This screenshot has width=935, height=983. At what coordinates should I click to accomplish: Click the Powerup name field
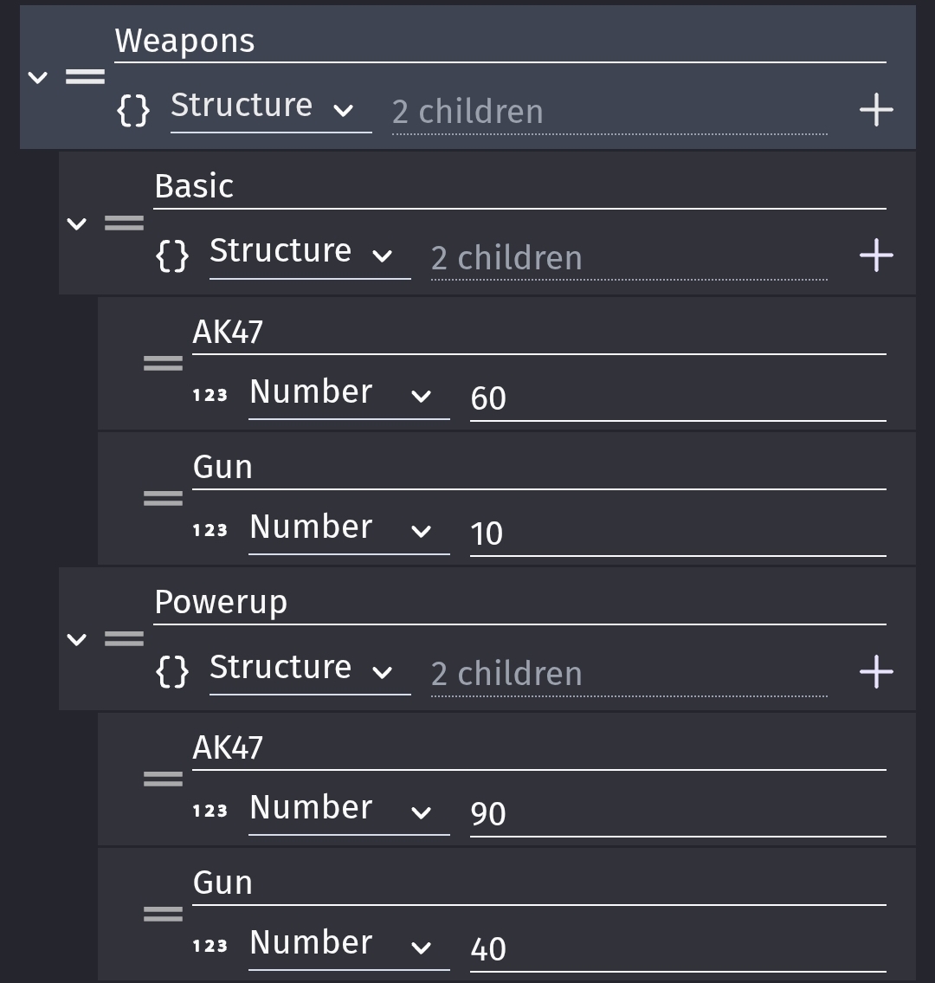(519, 603)
